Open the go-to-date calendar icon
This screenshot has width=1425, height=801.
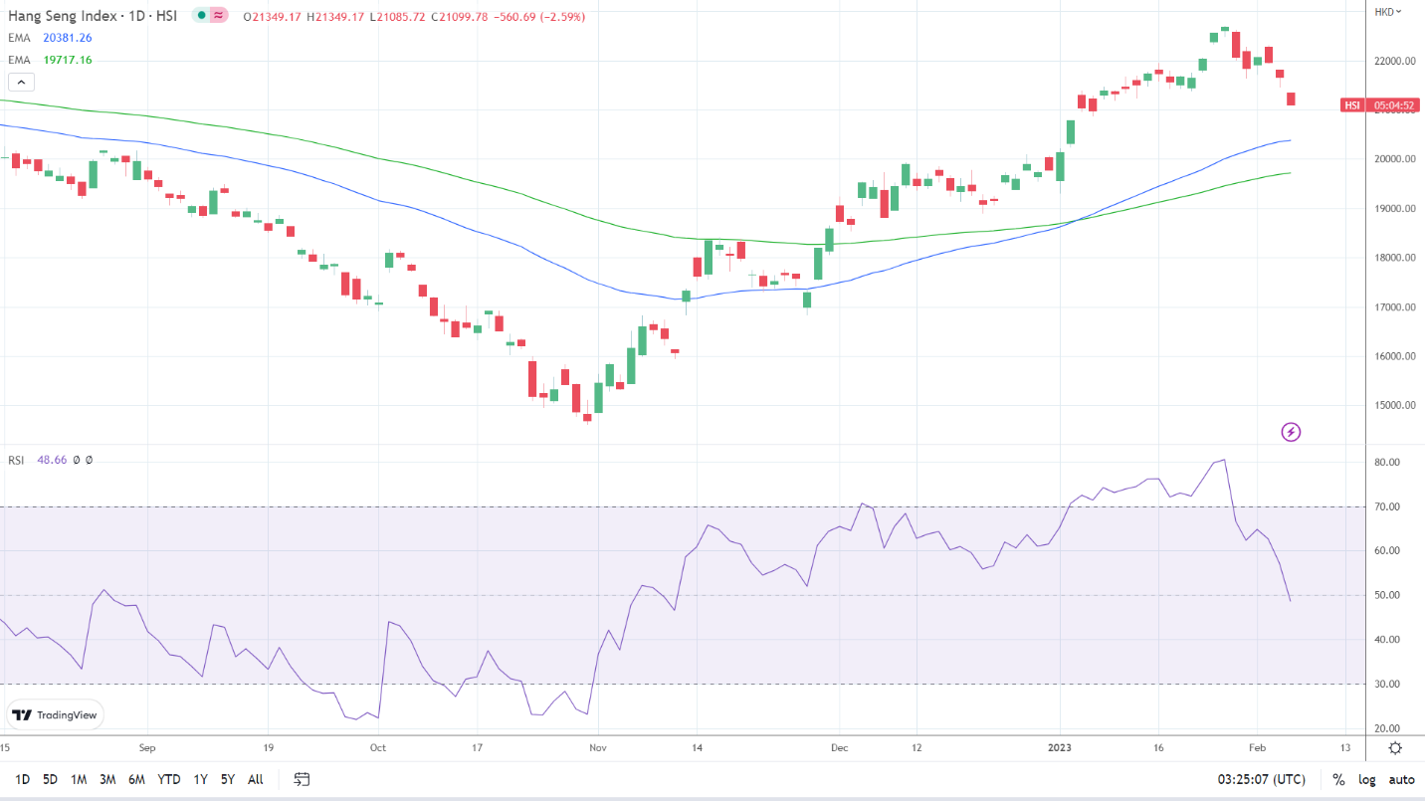(x=301, y=780)
